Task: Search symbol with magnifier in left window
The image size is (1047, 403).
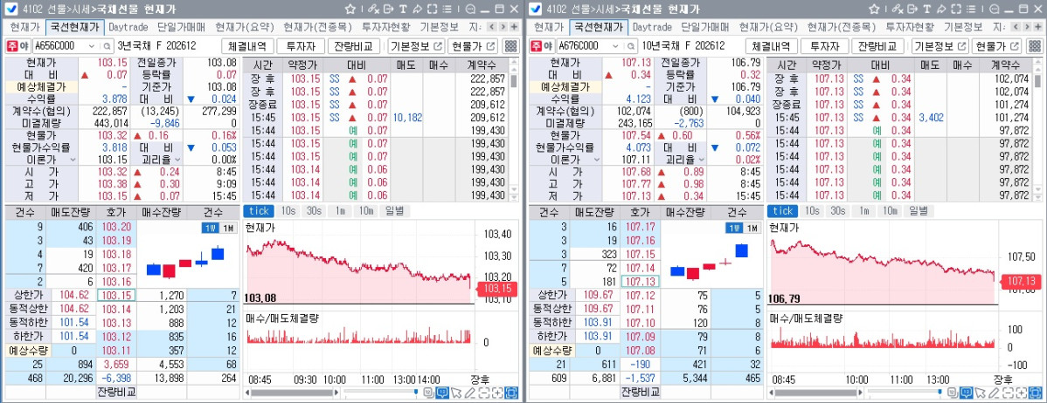Action: click(x=106, y=46)
